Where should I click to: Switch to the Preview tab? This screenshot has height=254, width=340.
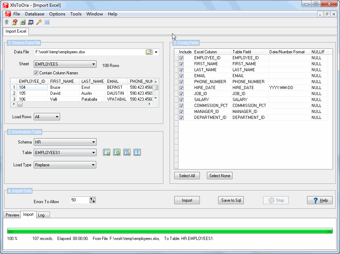click(12, 215)
